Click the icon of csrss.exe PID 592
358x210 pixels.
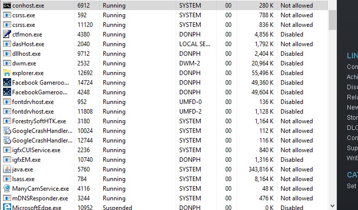7,15
